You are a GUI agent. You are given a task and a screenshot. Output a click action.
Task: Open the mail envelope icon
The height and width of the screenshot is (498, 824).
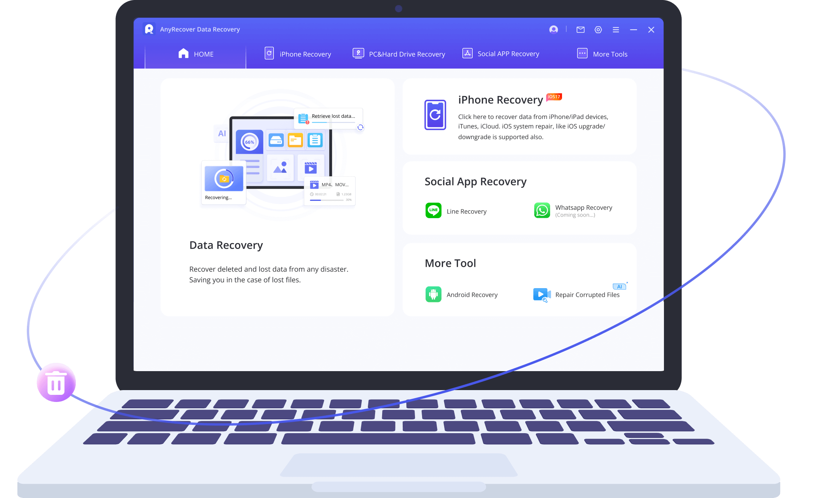(581, 30)
